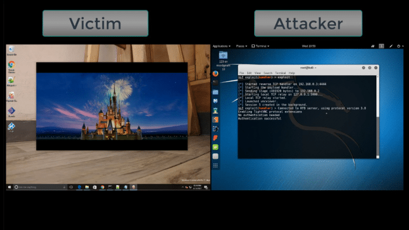The image size is (409, 230).
Task: Launch Google Chrome desktop shortcut
Action: click(12, 67)
